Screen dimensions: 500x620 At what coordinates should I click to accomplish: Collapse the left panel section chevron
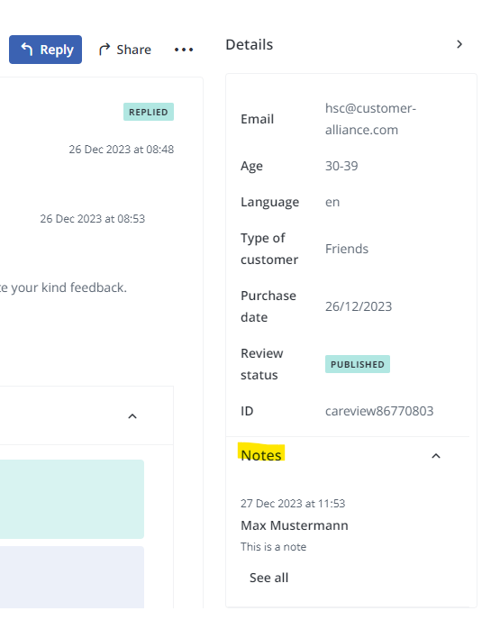(x=132, y=416)
